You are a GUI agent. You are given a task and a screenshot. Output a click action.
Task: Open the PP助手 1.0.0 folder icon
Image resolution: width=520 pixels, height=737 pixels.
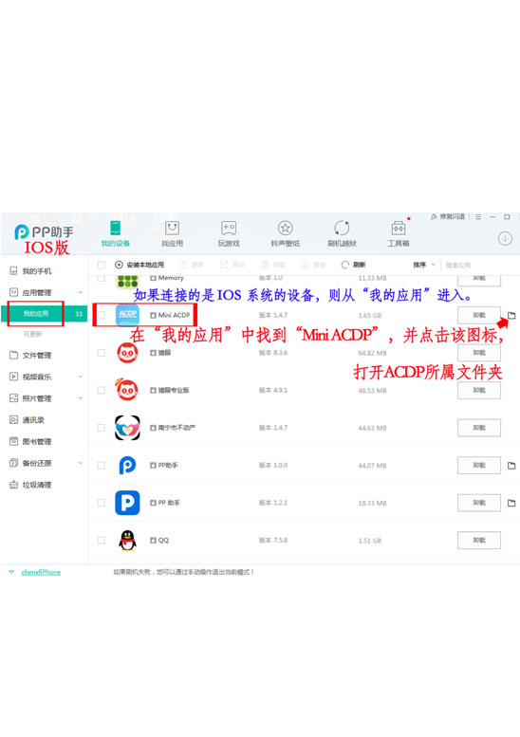[x=511, y=466]
